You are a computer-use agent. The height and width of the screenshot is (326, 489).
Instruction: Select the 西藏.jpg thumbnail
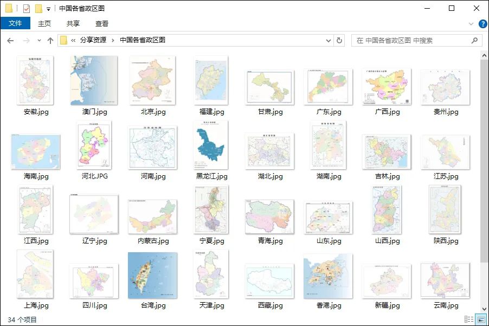coord(269,281)
